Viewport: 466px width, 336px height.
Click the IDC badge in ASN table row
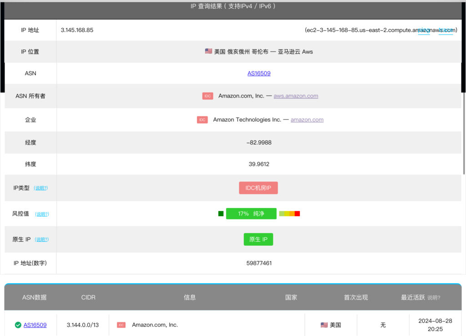pyautogui.click(x=121, y=325)
